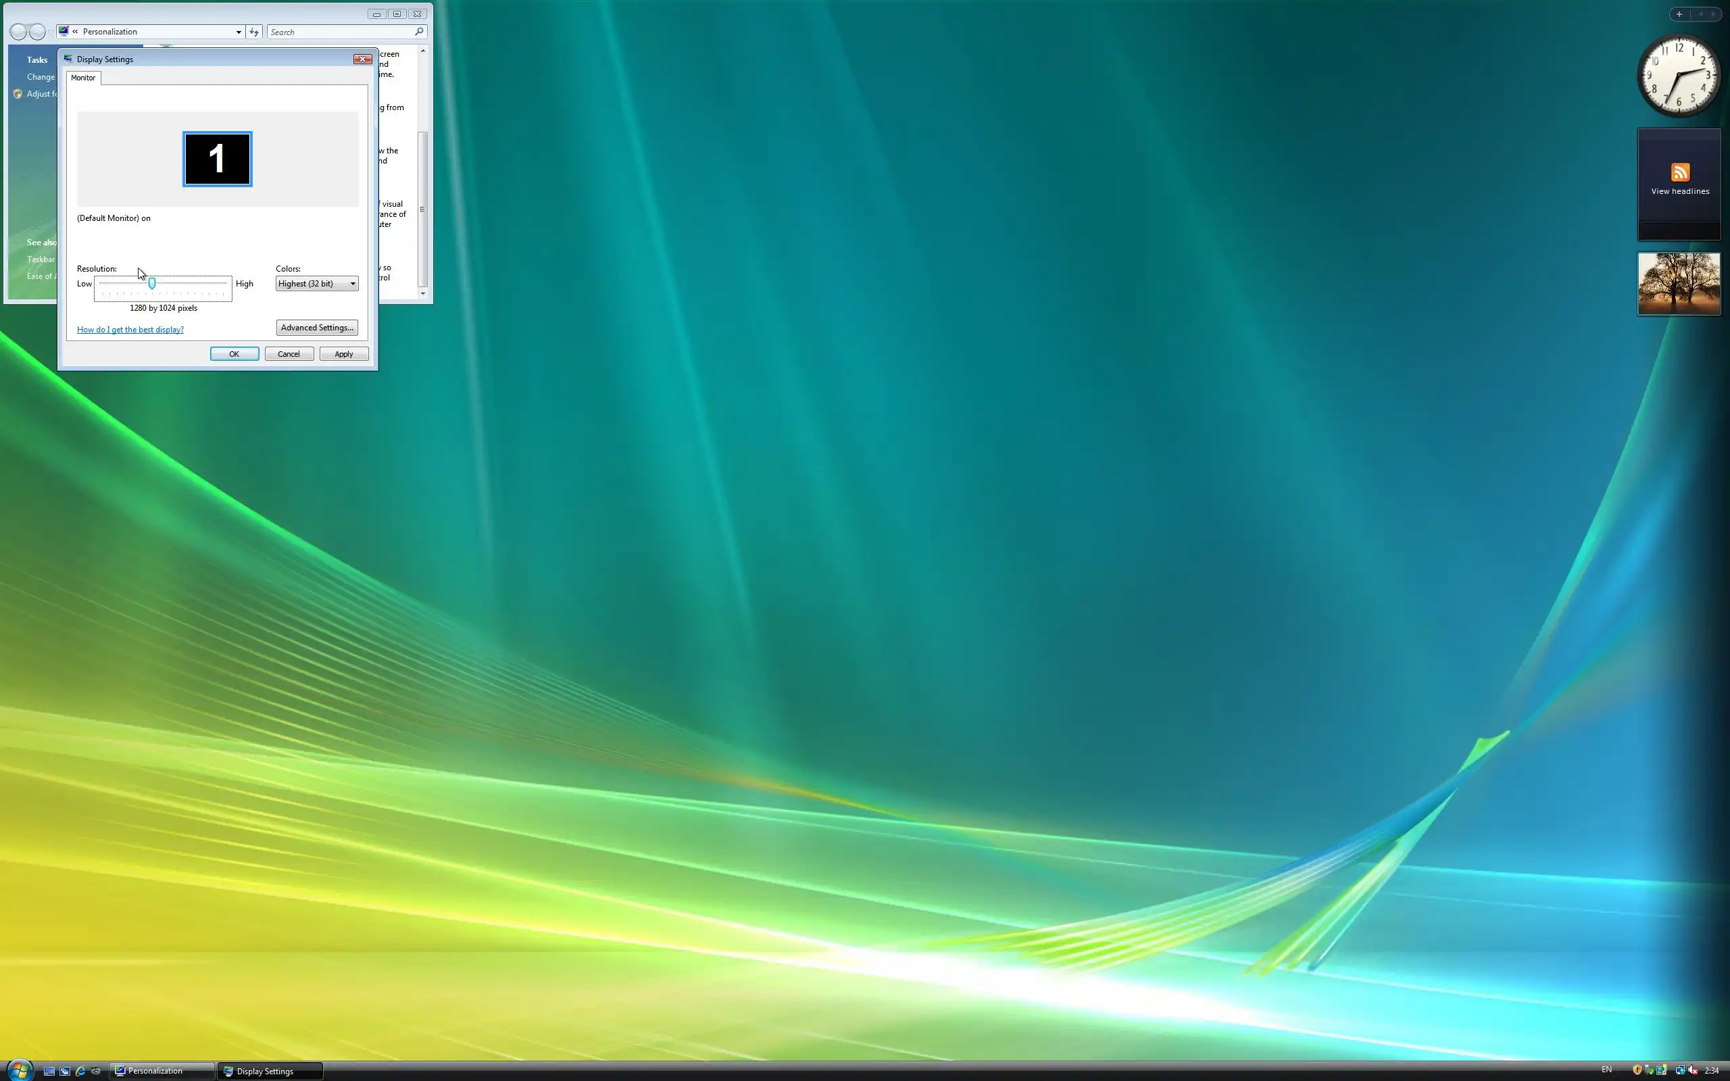The height and width of the screenshot is (1081, 1730).
Task: Click Switch between windows icon
Action: [x=65, y=1071]
